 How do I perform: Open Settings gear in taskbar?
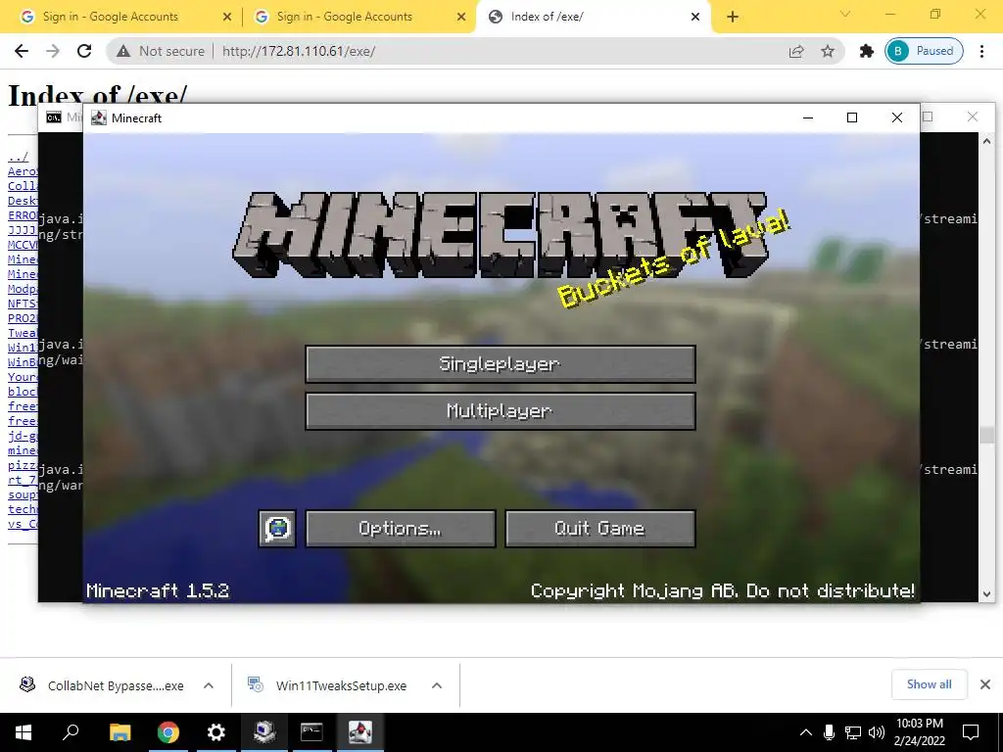tap(216, 732)
